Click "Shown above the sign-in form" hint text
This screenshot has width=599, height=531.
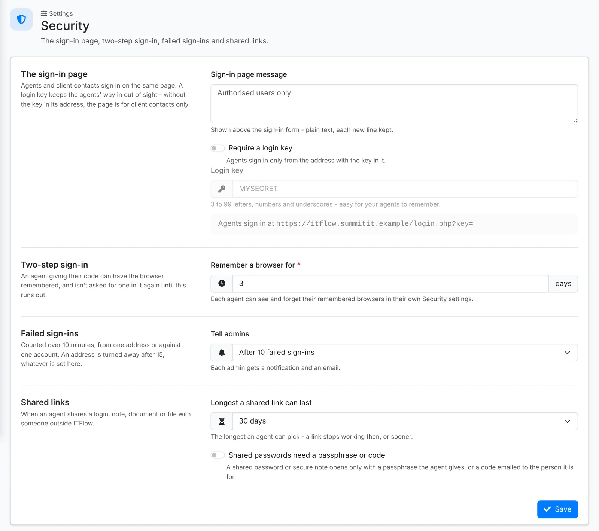coord(302,130)
